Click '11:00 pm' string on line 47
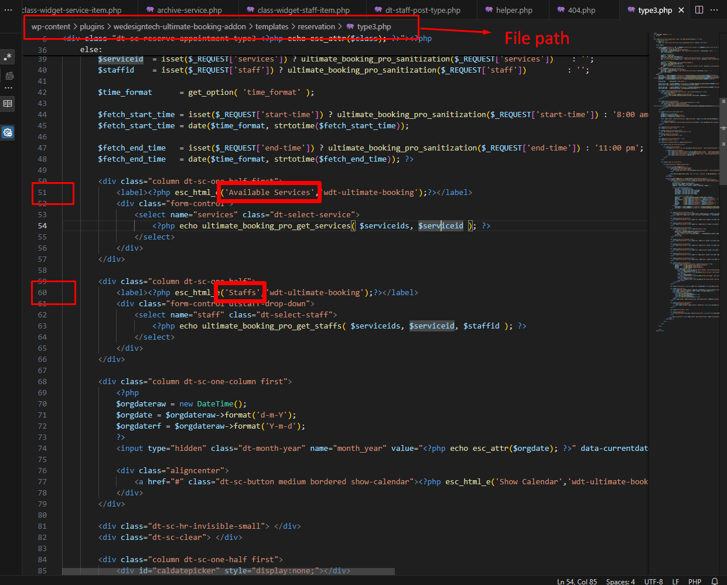The width and height of the screenshot is (727, 585). click(x=617, y=148)
